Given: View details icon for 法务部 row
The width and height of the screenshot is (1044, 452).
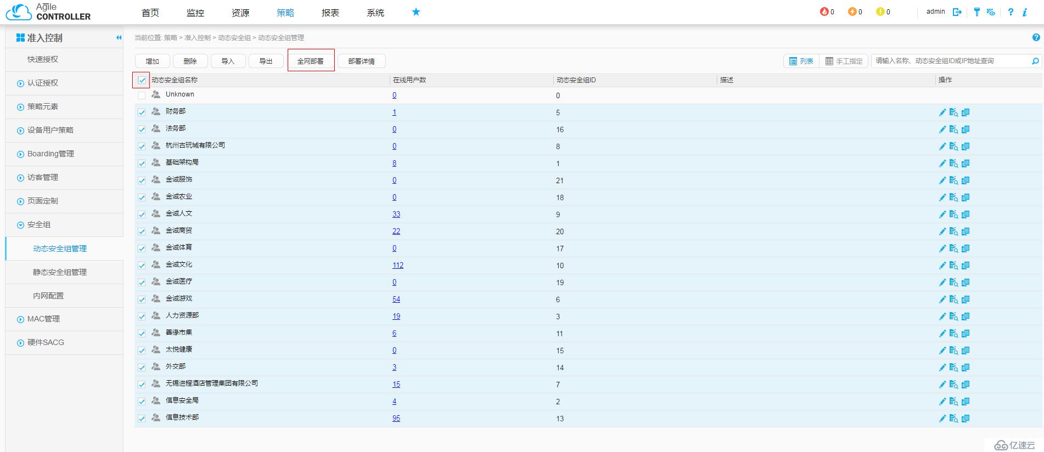Looking at the screenshot, I should click(954, 129).
